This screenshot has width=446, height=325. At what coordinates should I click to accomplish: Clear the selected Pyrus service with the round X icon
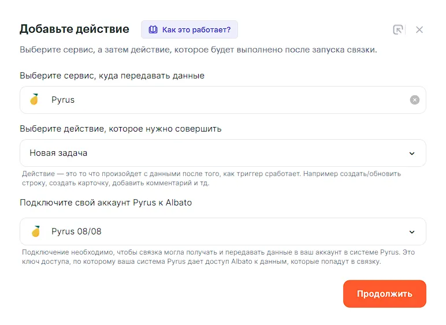[414, 100]
